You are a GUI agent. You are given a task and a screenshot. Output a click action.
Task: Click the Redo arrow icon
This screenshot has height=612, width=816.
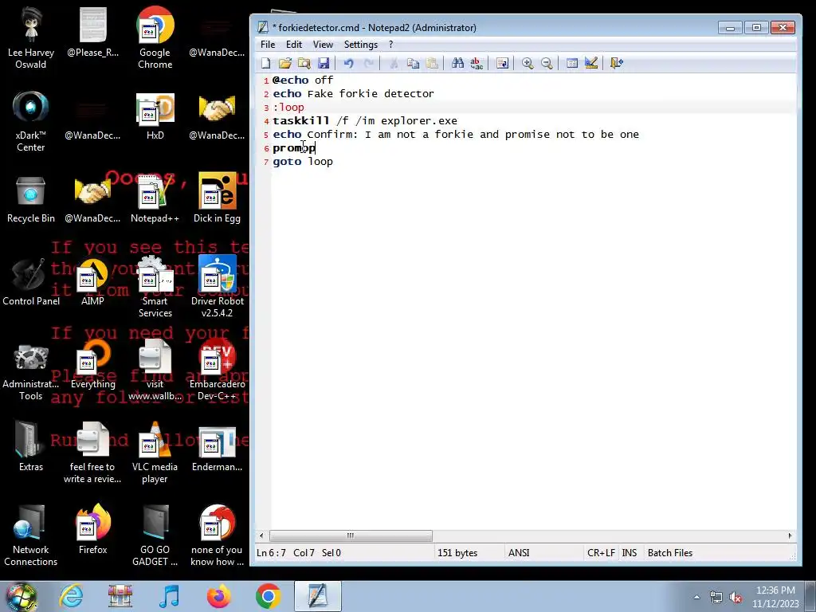(x=368, y=64)
